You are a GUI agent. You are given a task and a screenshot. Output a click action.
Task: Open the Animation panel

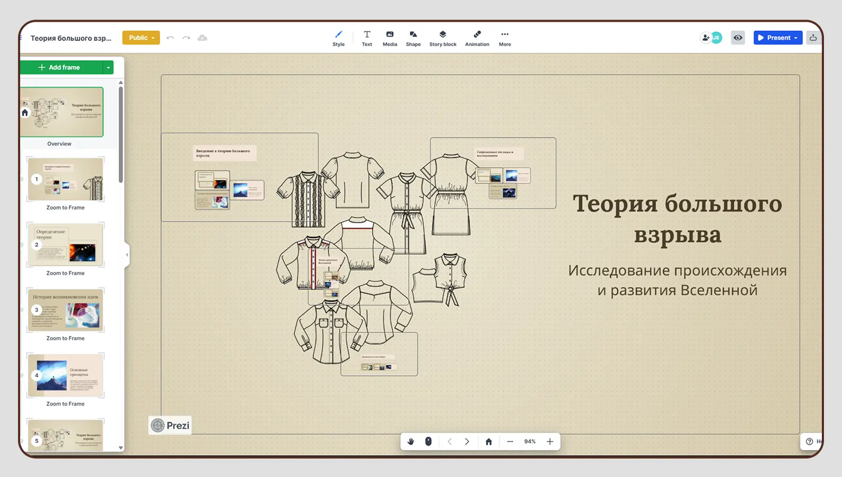(477, 38)
